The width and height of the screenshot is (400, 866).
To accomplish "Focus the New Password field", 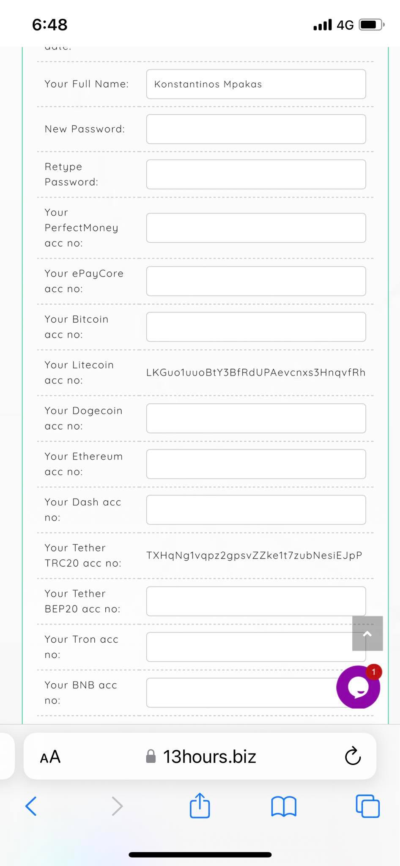I will (256, 129).
